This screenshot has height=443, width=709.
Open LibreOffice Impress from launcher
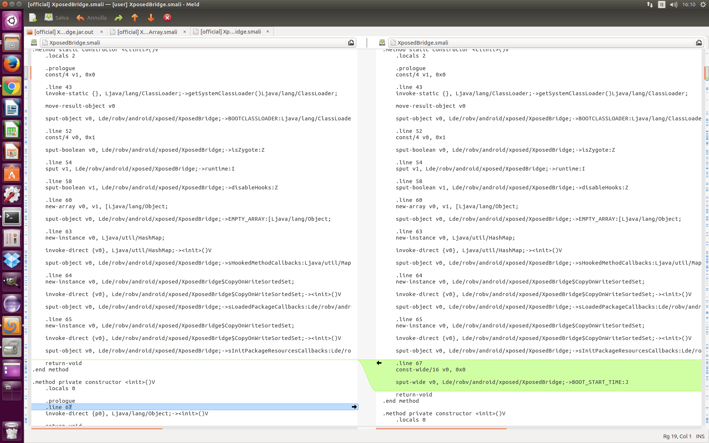click(x=12, y=152)
